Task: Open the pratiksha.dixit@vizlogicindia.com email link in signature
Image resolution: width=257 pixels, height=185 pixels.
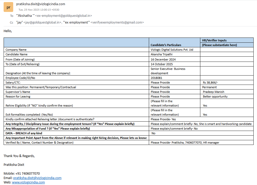Action: pyautogui.click(x=37, y=178)
